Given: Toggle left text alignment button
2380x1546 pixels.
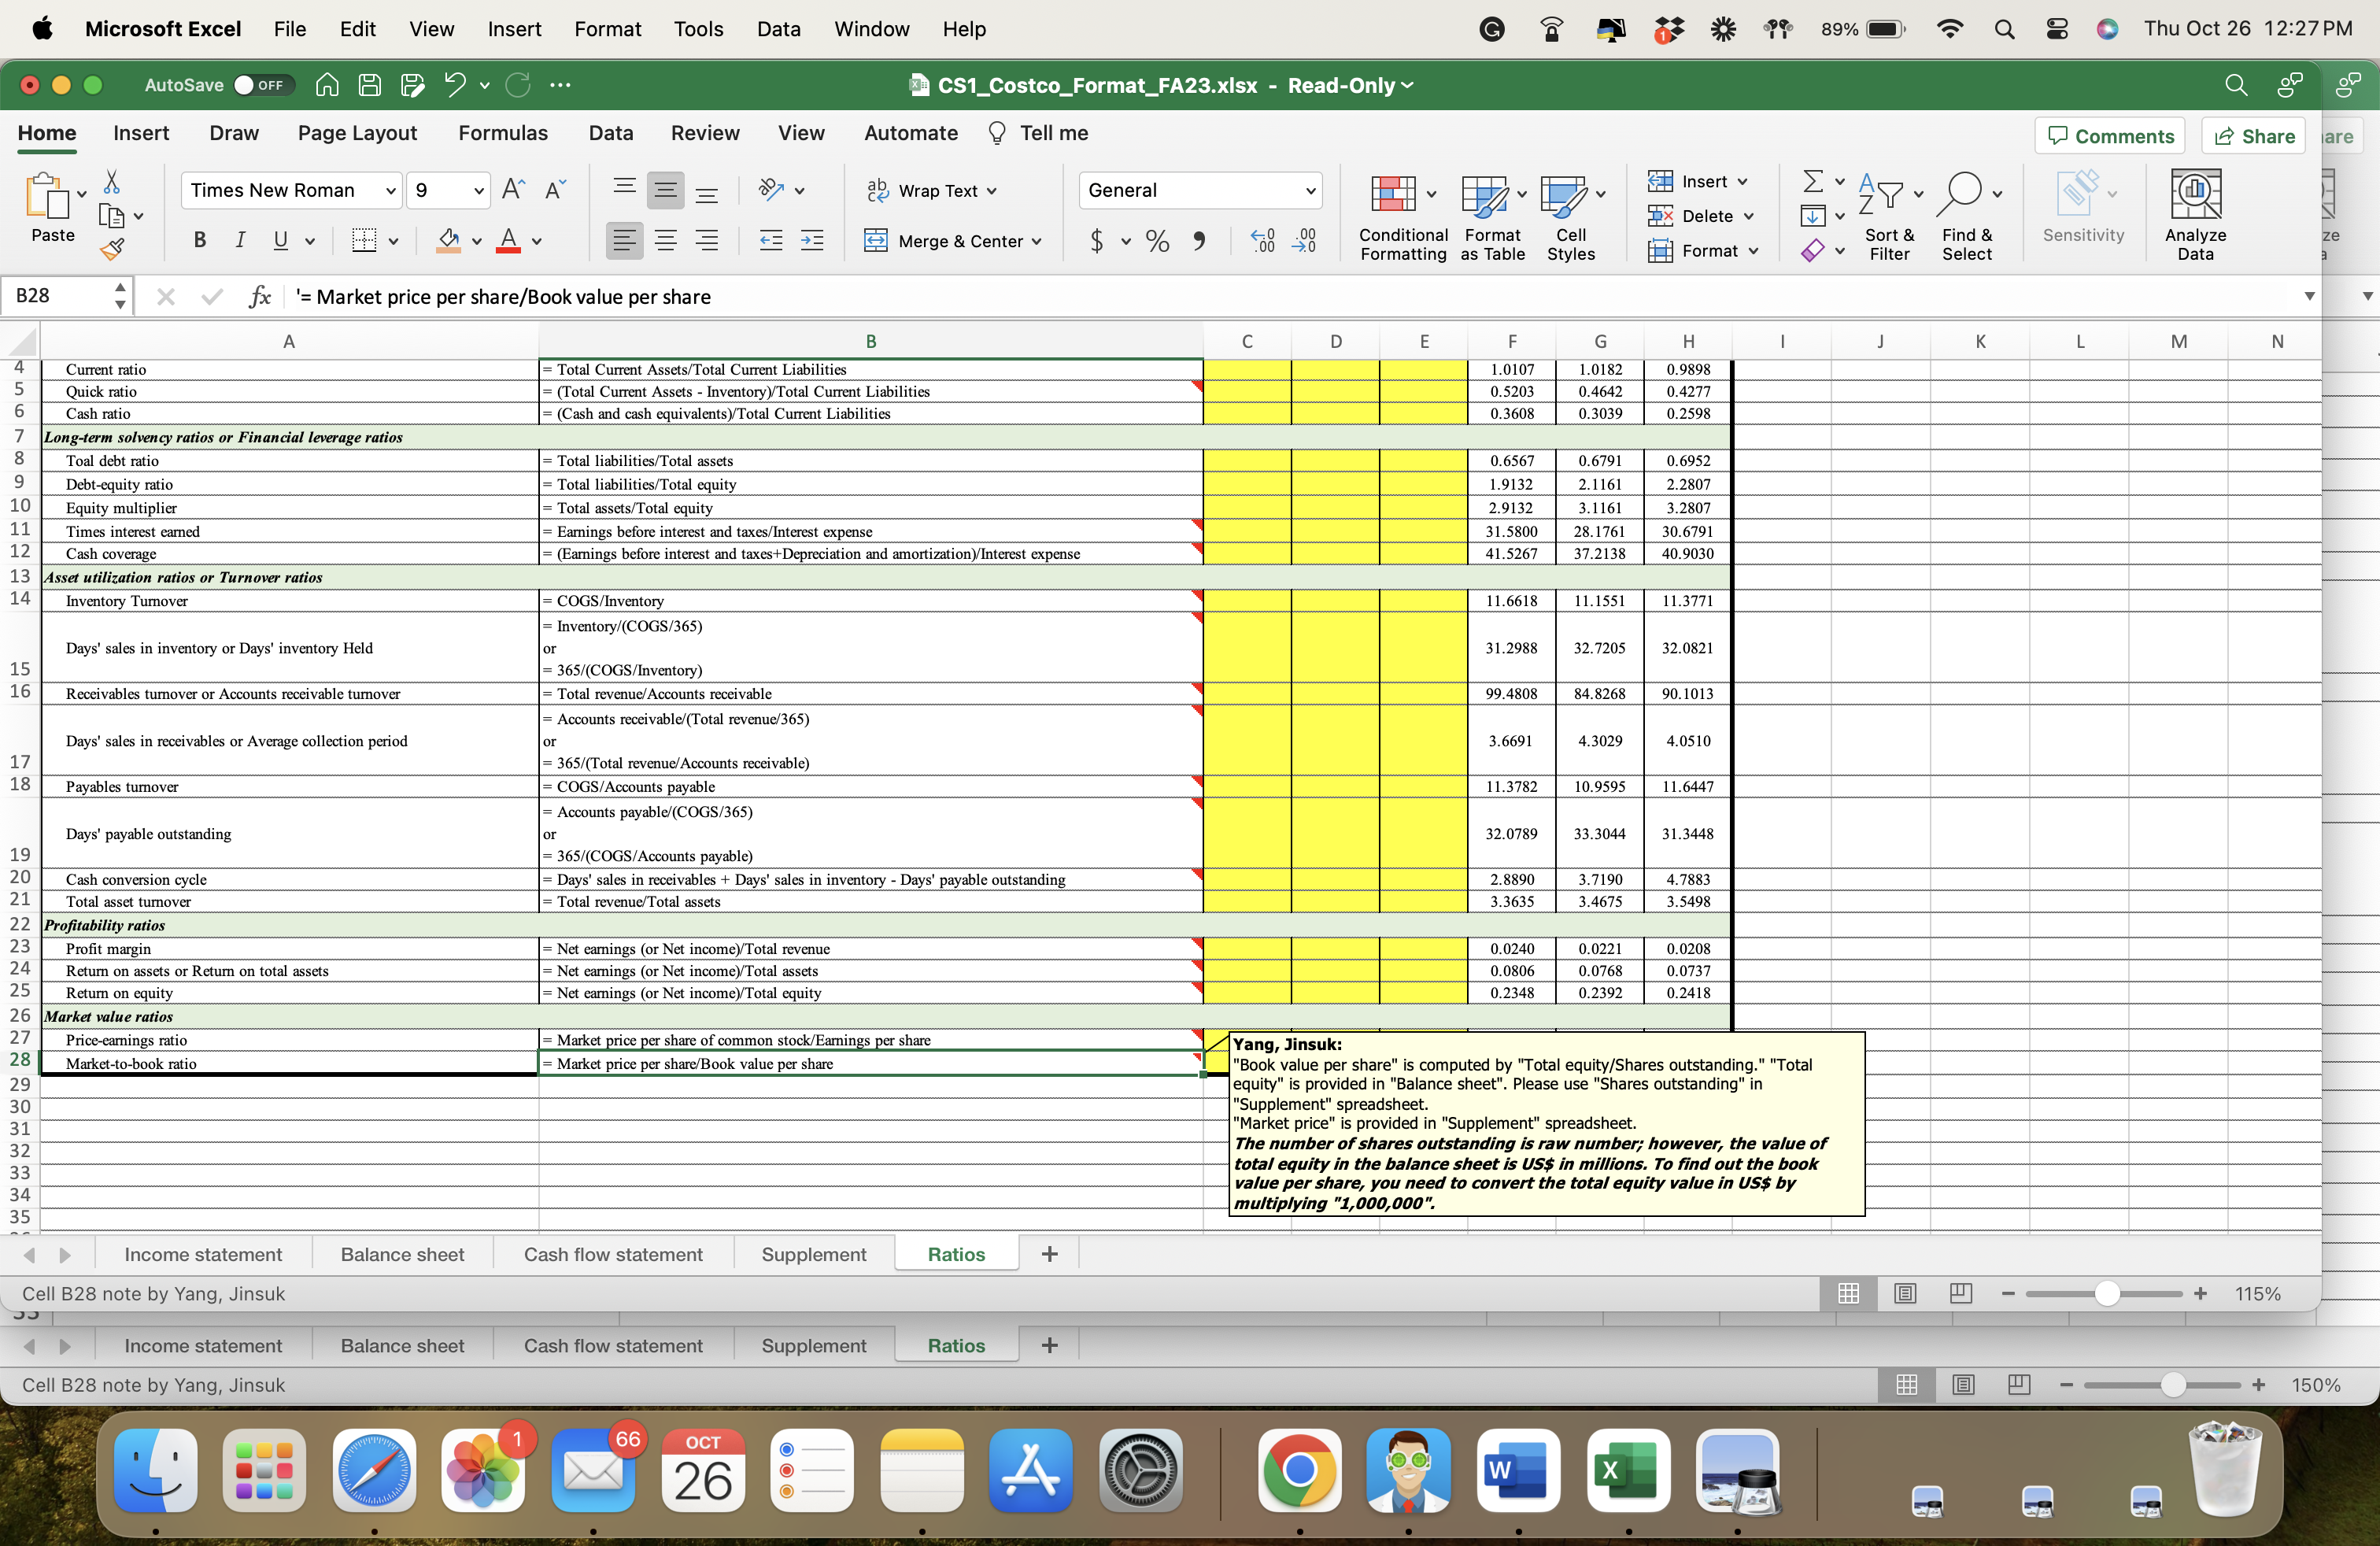Looking at the screenshot, I should [x=624, y=240].
